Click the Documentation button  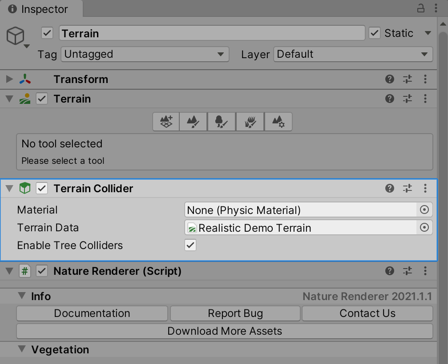click(92, 313)
